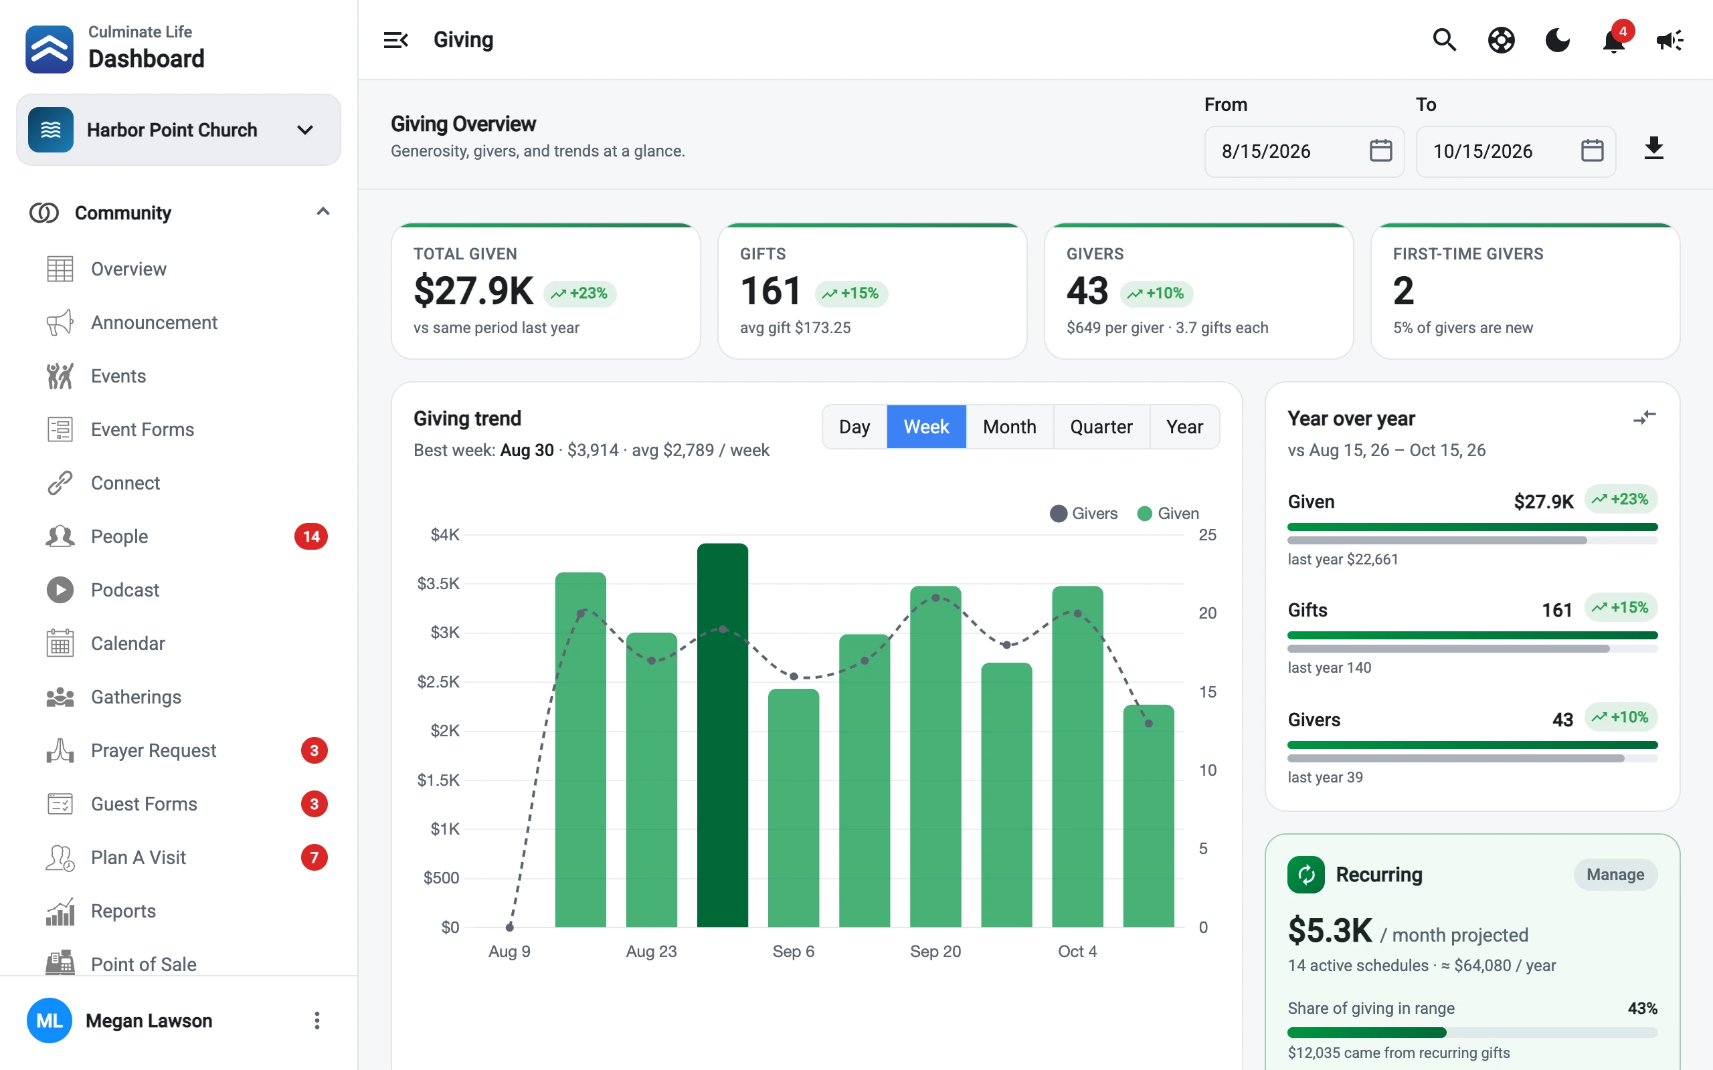Toggle the Givers legend series
Image resolution: width=1713 pixels, height=1070 pixels.
tap(1084, 513)
